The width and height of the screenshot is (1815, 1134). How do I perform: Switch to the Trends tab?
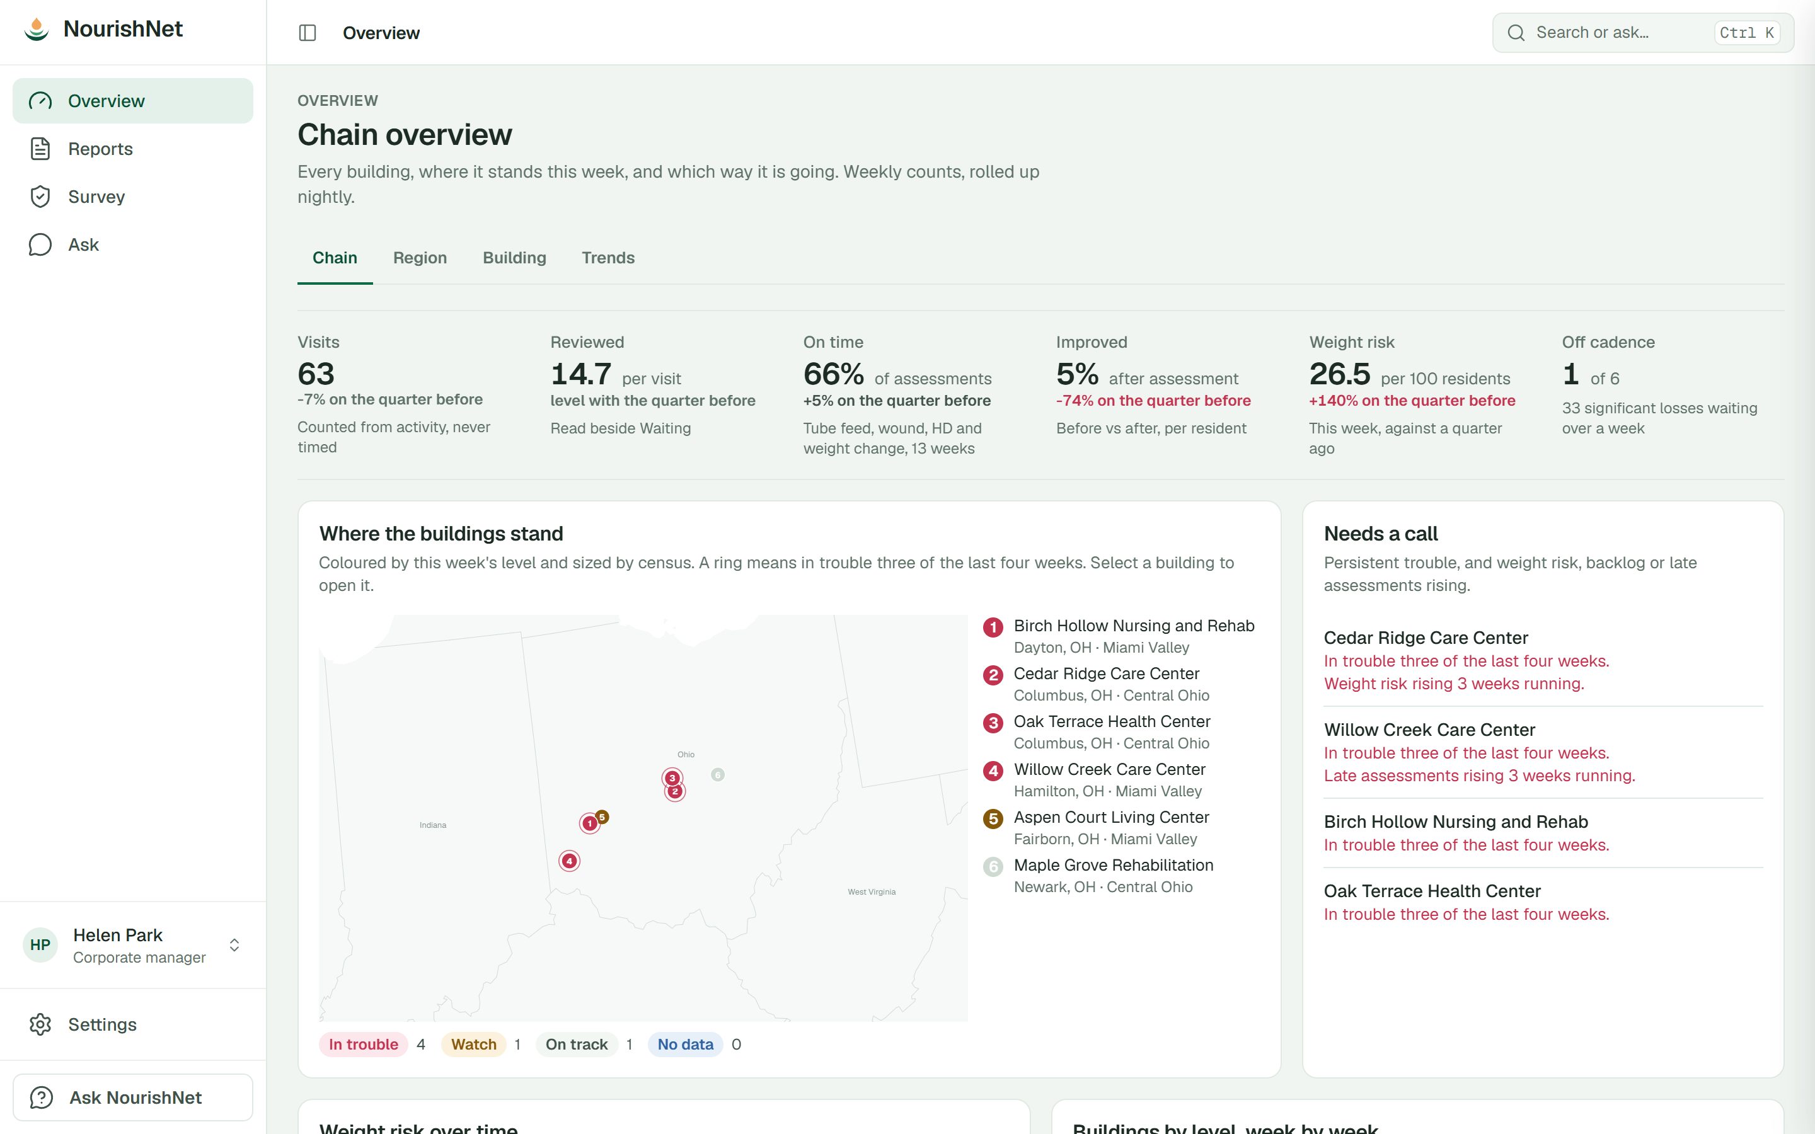tap(608, 258)
